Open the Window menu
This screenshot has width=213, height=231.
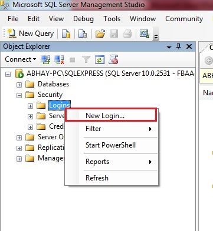click(143, 19)
